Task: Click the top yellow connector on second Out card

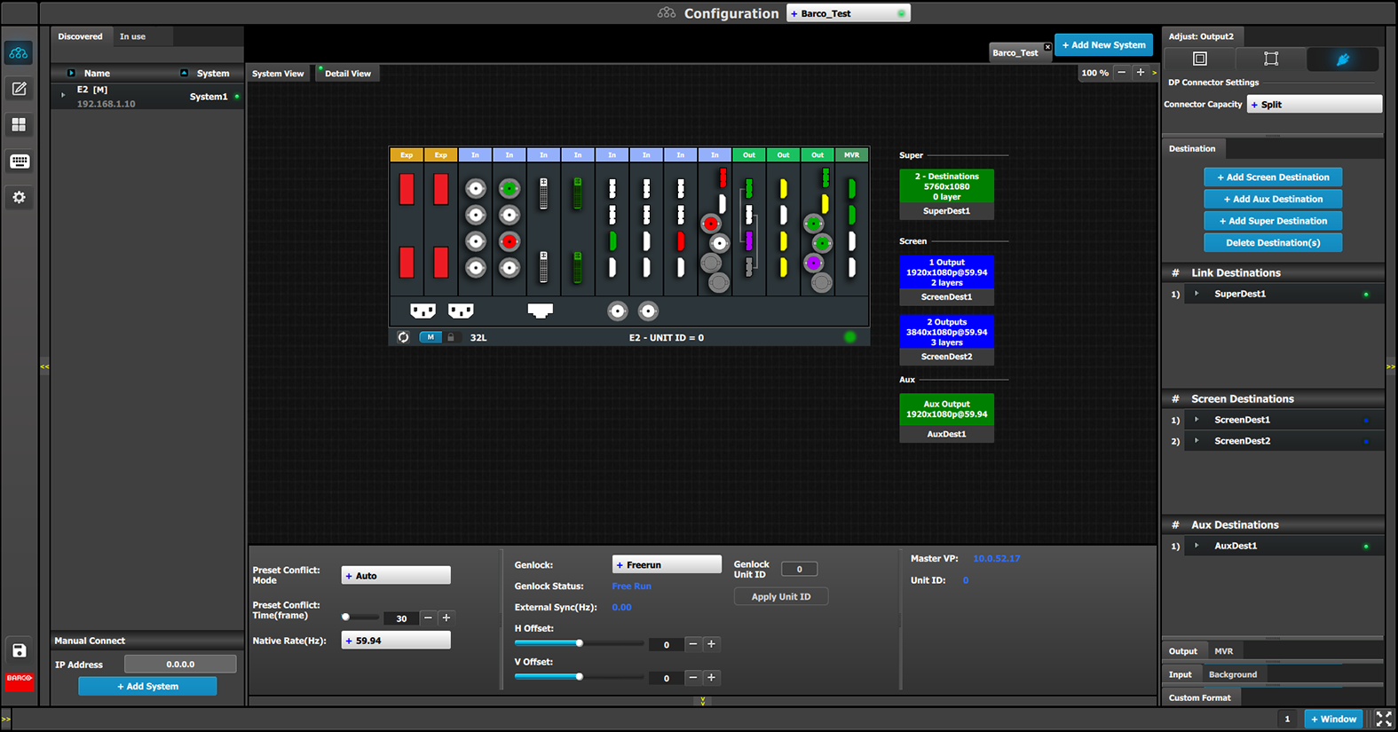Action: click(x=783, y=189)
